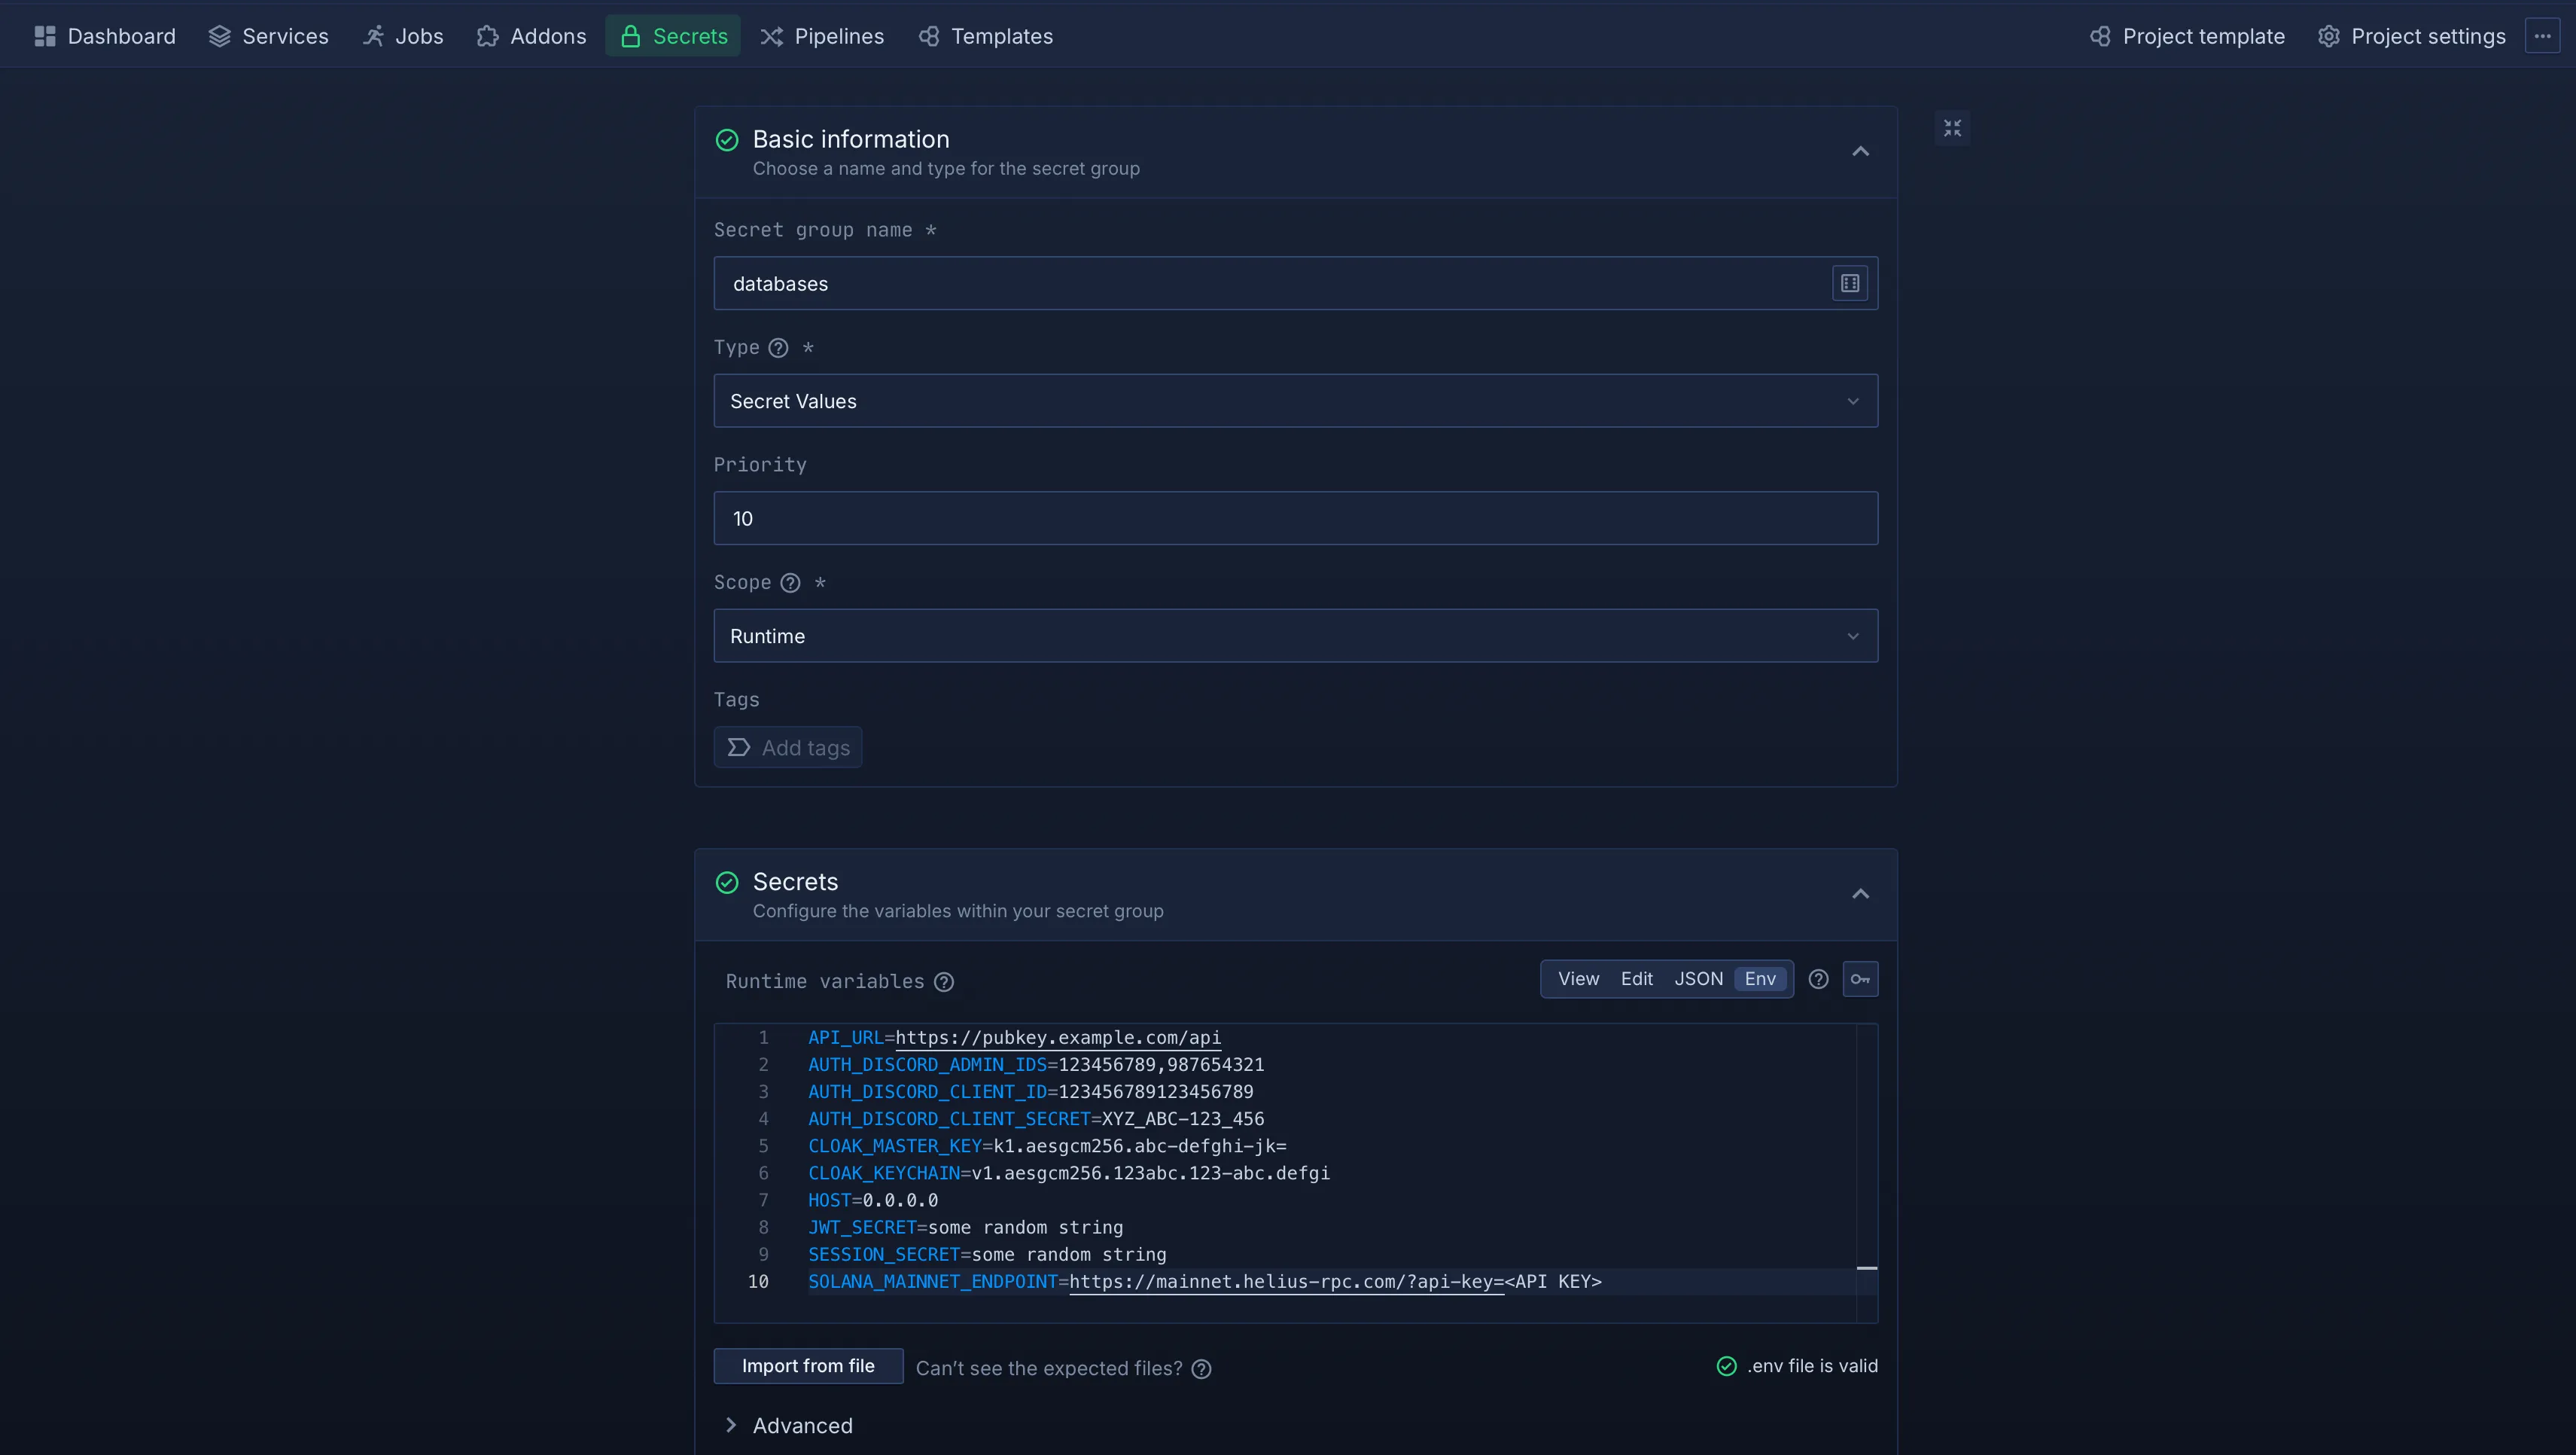2576x1455 pixels.
Task: Click Import from file button
Action: 808,1366
